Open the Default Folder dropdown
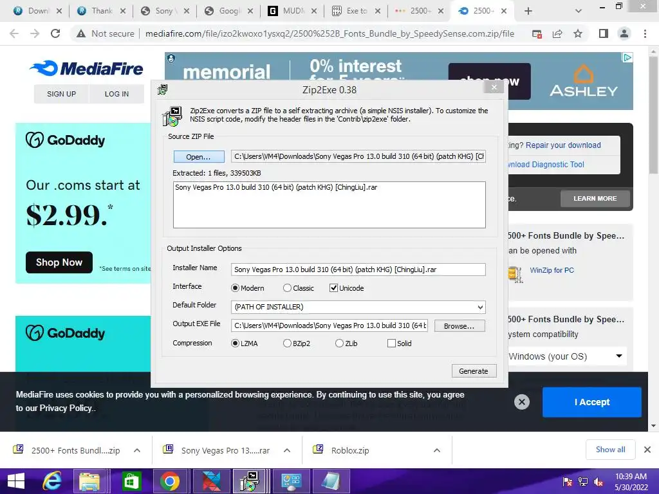Screen dimensions: 659x494 (x=480, y=307)
